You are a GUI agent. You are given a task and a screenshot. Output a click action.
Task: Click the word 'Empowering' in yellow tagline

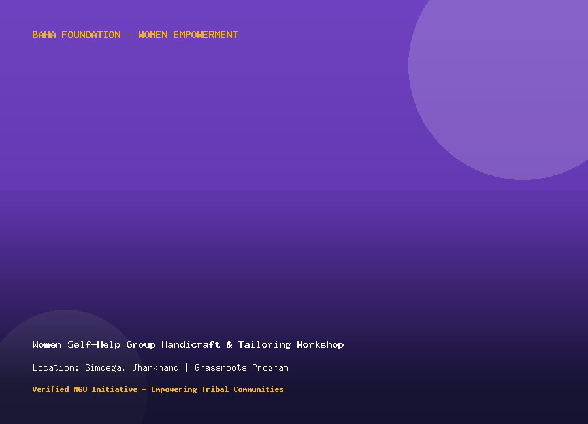point(174,390)
